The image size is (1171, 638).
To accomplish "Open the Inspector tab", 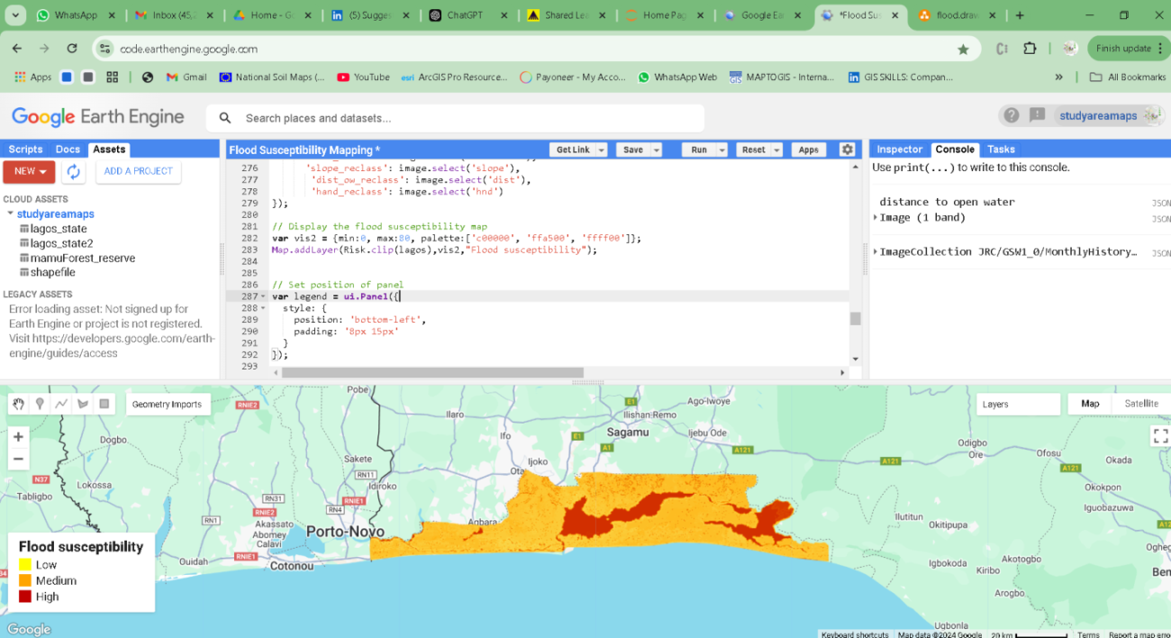I will (x=899, y=150).
